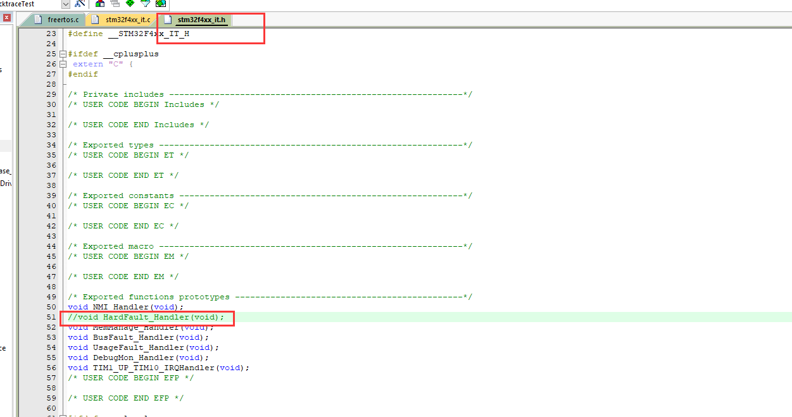
Task: Click the document icon on stm32f4xx_it.h tab
Action: 167,19
